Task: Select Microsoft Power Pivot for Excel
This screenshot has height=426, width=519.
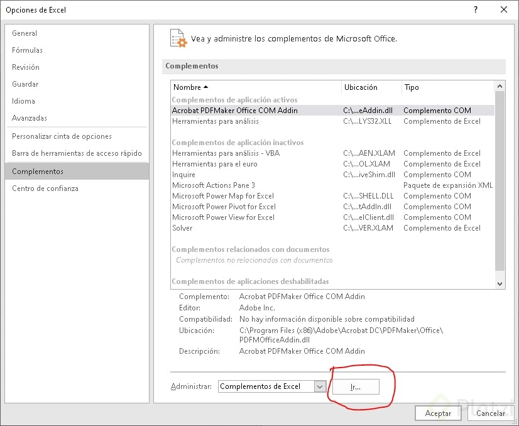Action: [332, 207]
